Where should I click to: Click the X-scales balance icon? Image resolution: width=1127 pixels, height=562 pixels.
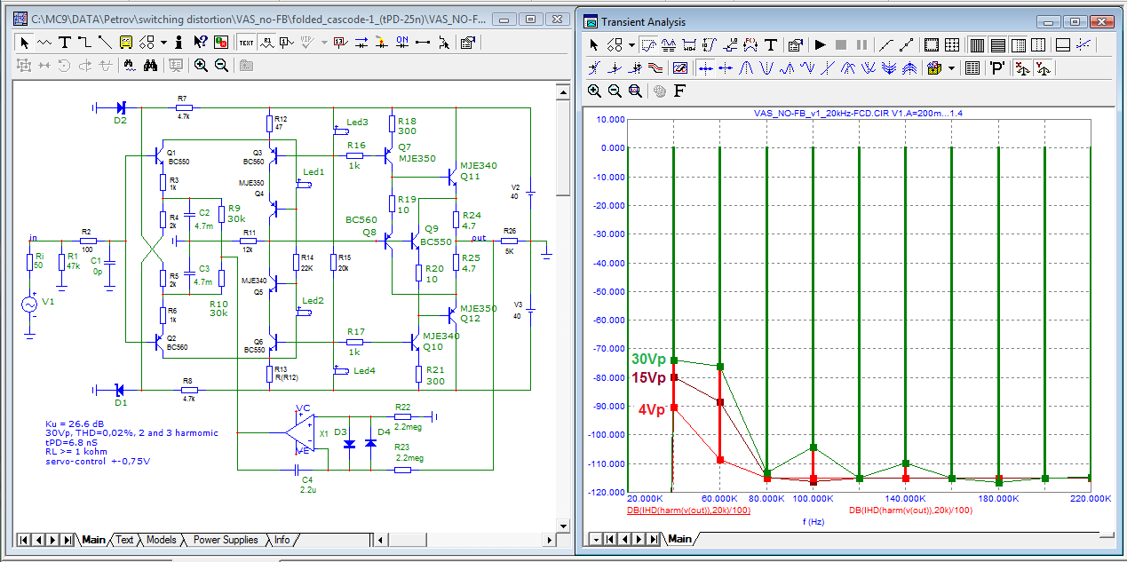[x=1021, y=68]
